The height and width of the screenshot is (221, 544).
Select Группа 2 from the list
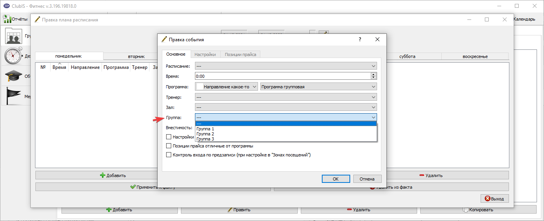tap(286, 134)
